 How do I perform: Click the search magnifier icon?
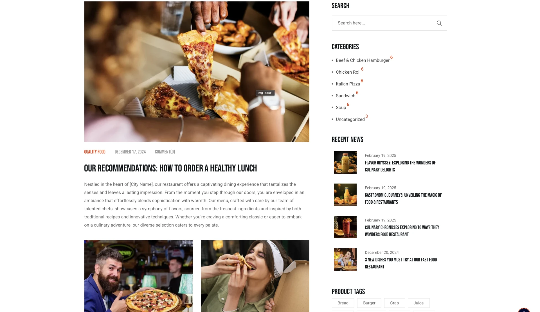click(x=439, y=23)
